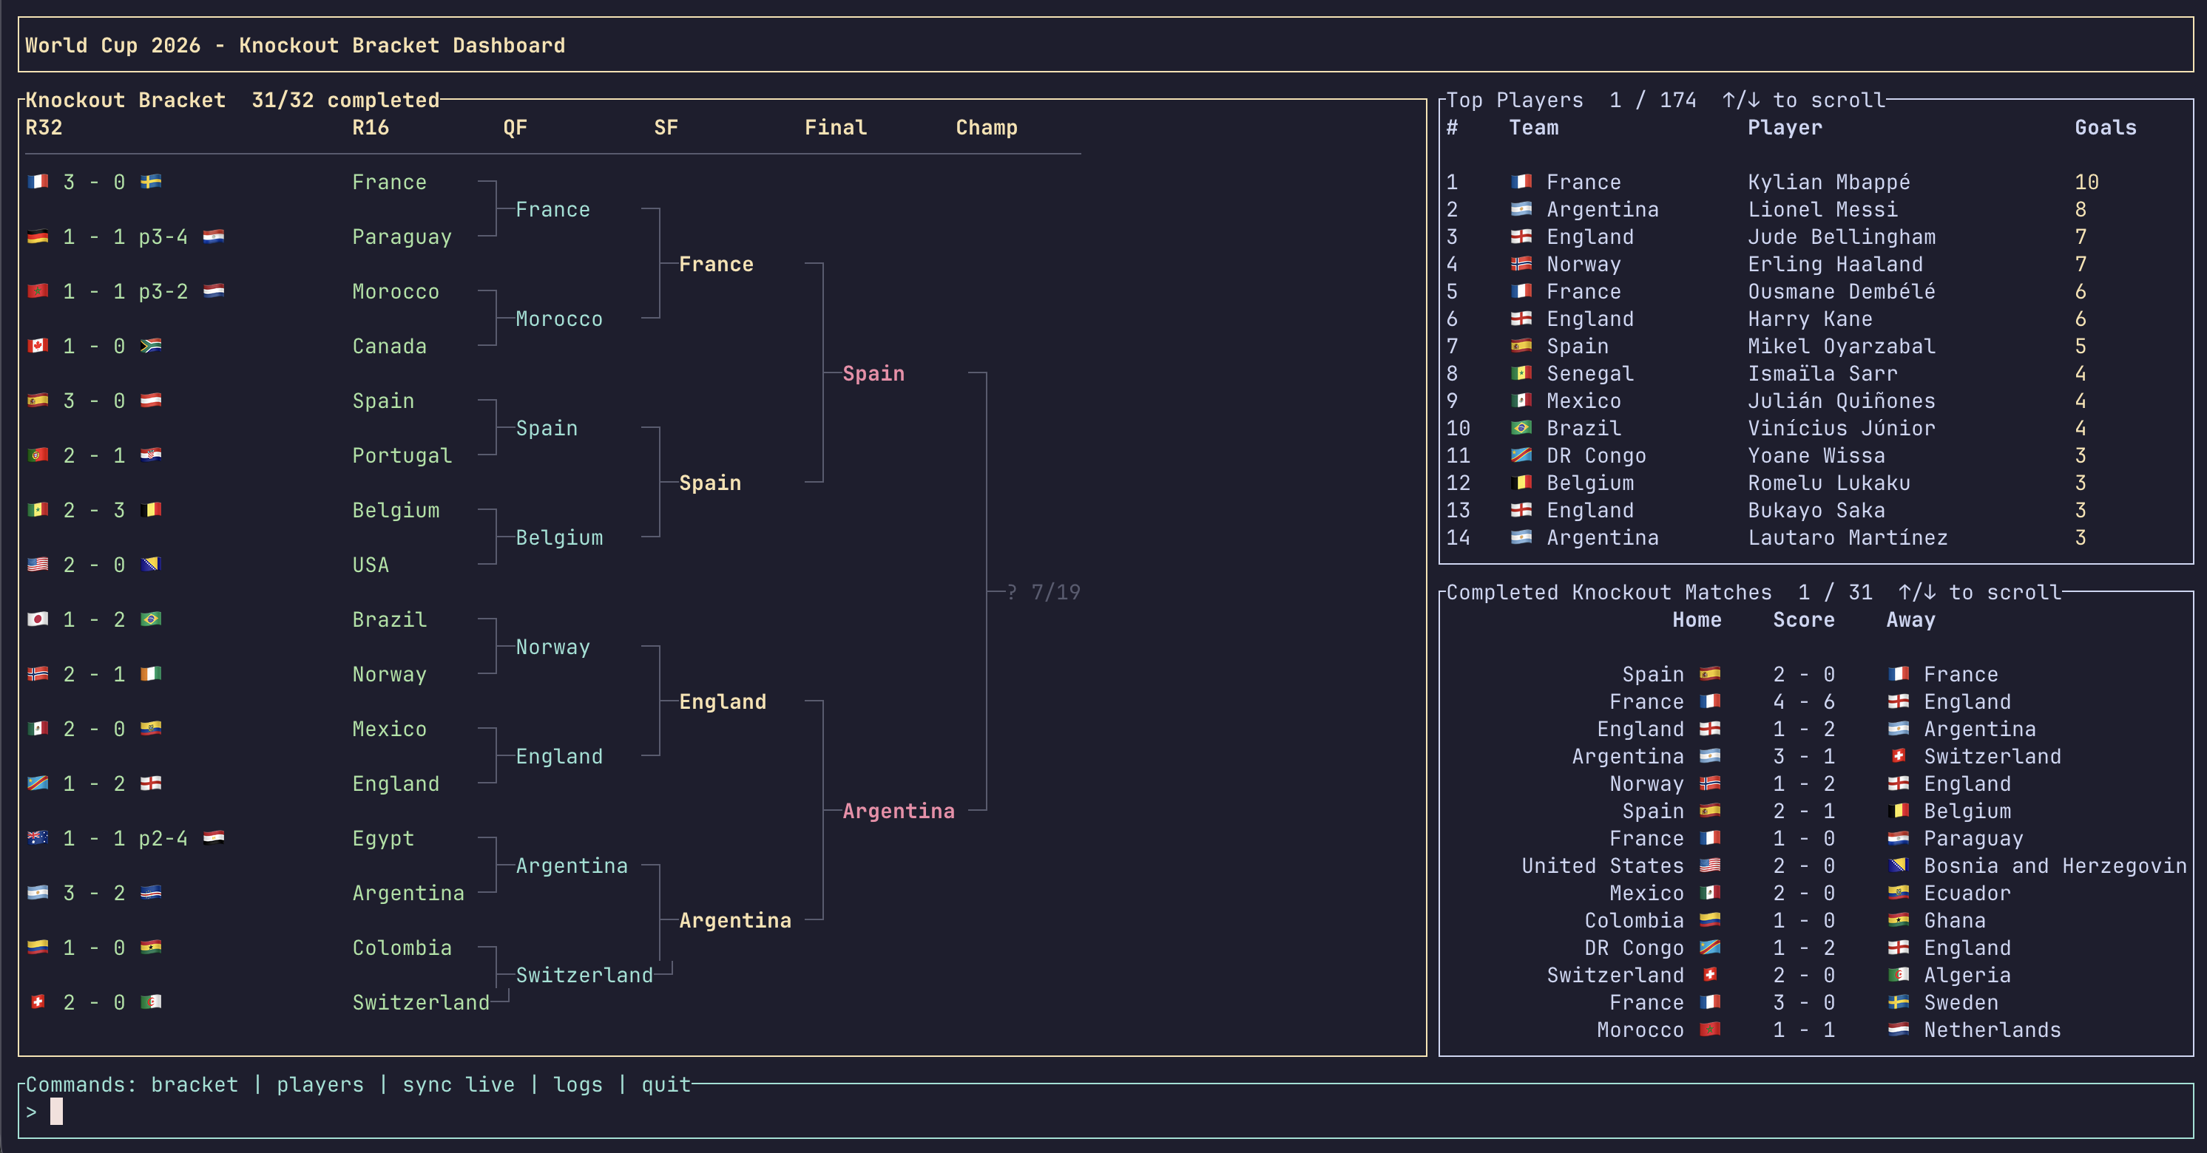The height and width of the screenshot is (1153, 2207).
Task: Click the QF bracket column header
Action: [x=515, y=128]
